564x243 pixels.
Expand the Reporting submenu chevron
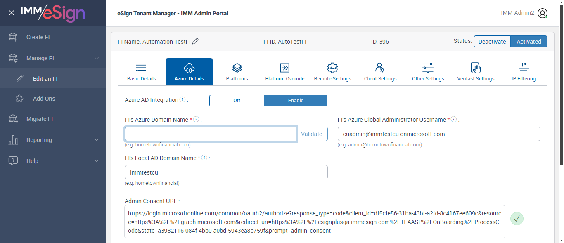coord(97,140)
